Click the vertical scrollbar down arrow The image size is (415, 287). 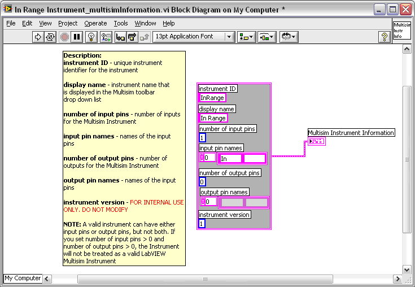(406, 269)
